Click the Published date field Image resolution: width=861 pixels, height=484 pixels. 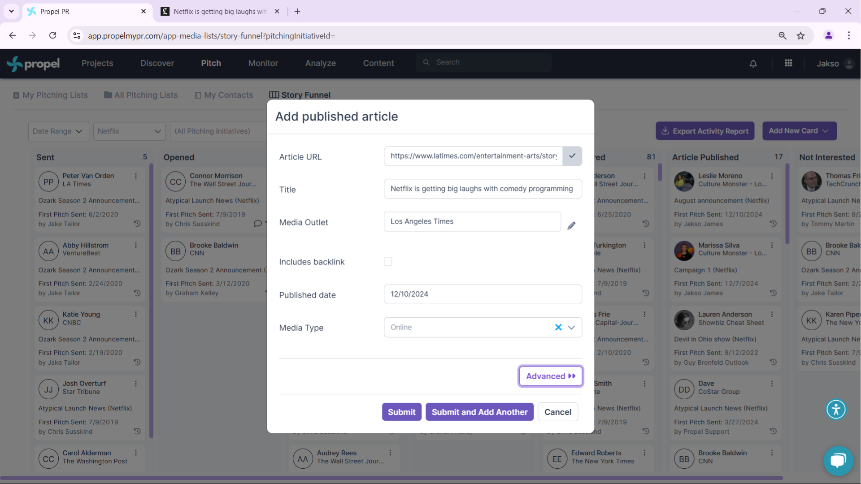pos(483,294)
